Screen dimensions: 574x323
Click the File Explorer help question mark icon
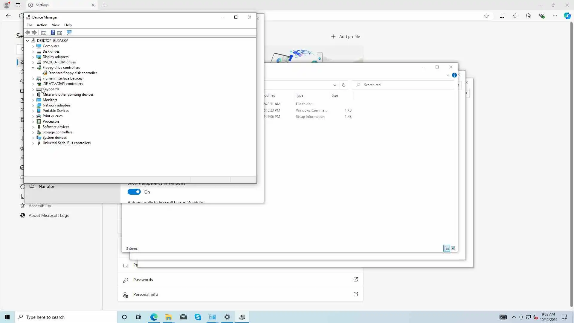(454, 75)
